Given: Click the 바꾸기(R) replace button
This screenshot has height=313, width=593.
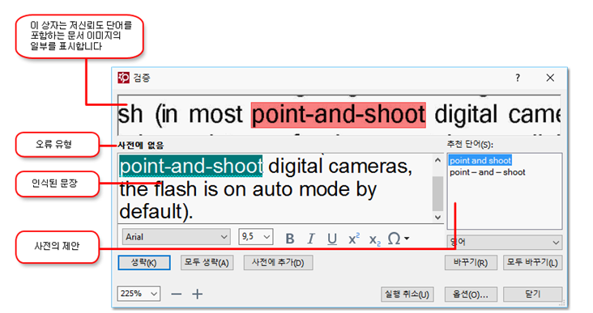Looking at the screenshot, I should point(471,263).
